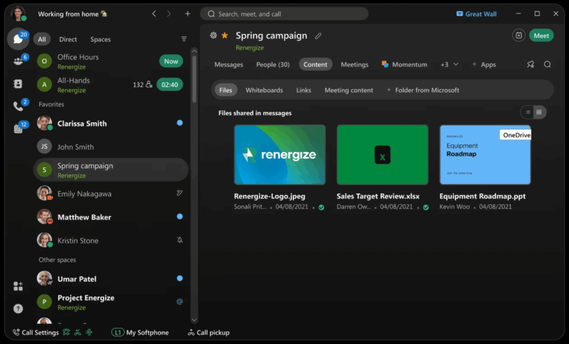Screen dimensions: 569x344
Task: Switch to the Meetings tab
Action: pos(355,64)
